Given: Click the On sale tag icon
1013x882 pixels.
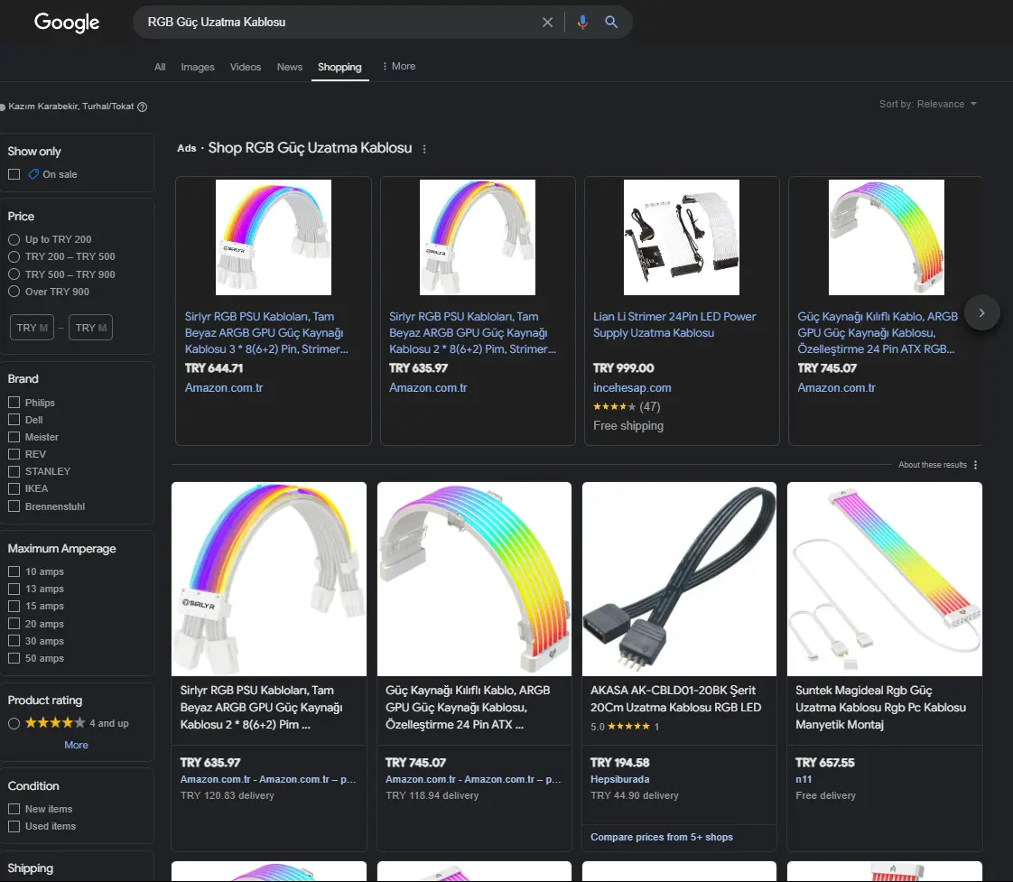Looking at the screenshot, I should pyautogui.click(x=33, y=174).
